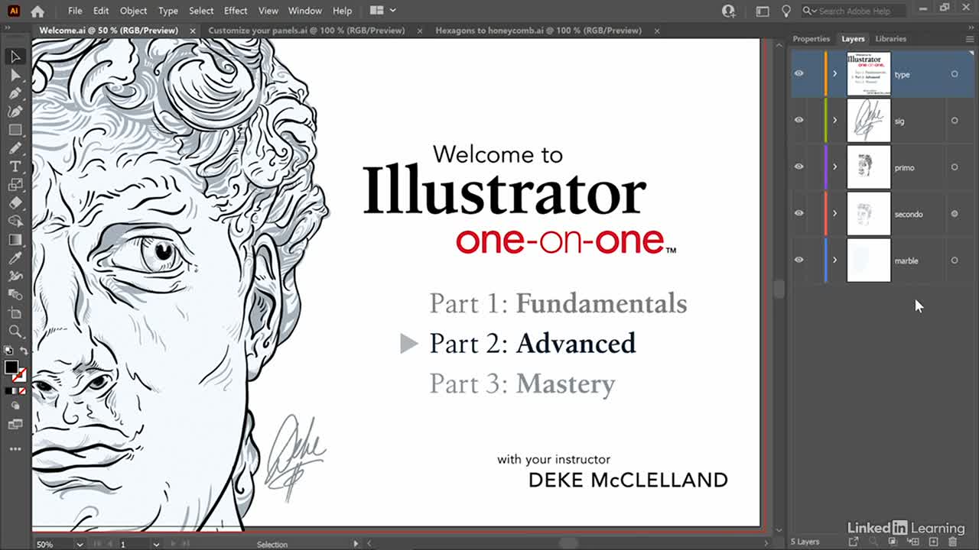979x550 pixels.
Task: Expand the type layer
Action: [834, 74]
